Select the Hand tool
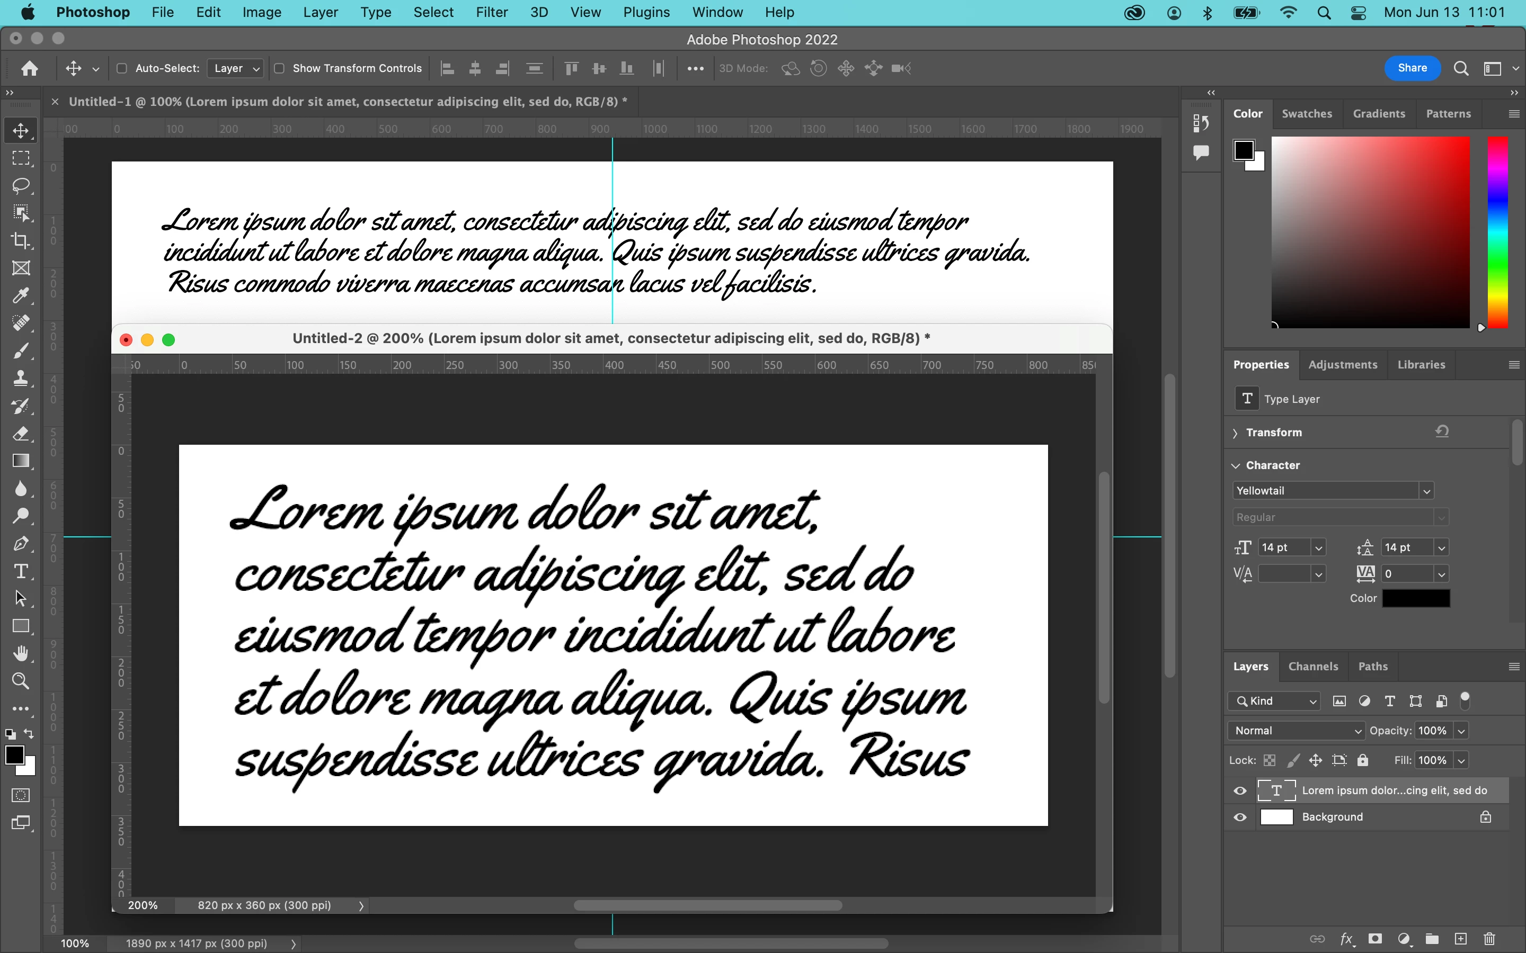 pyautogui.click(x=21, y=654)
